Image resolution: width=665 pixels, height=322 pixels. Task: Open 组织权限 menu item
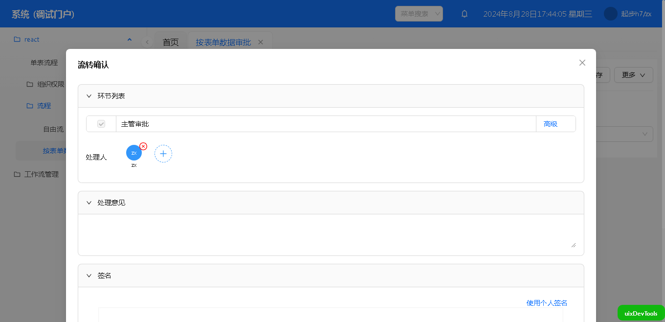[51, 84]
